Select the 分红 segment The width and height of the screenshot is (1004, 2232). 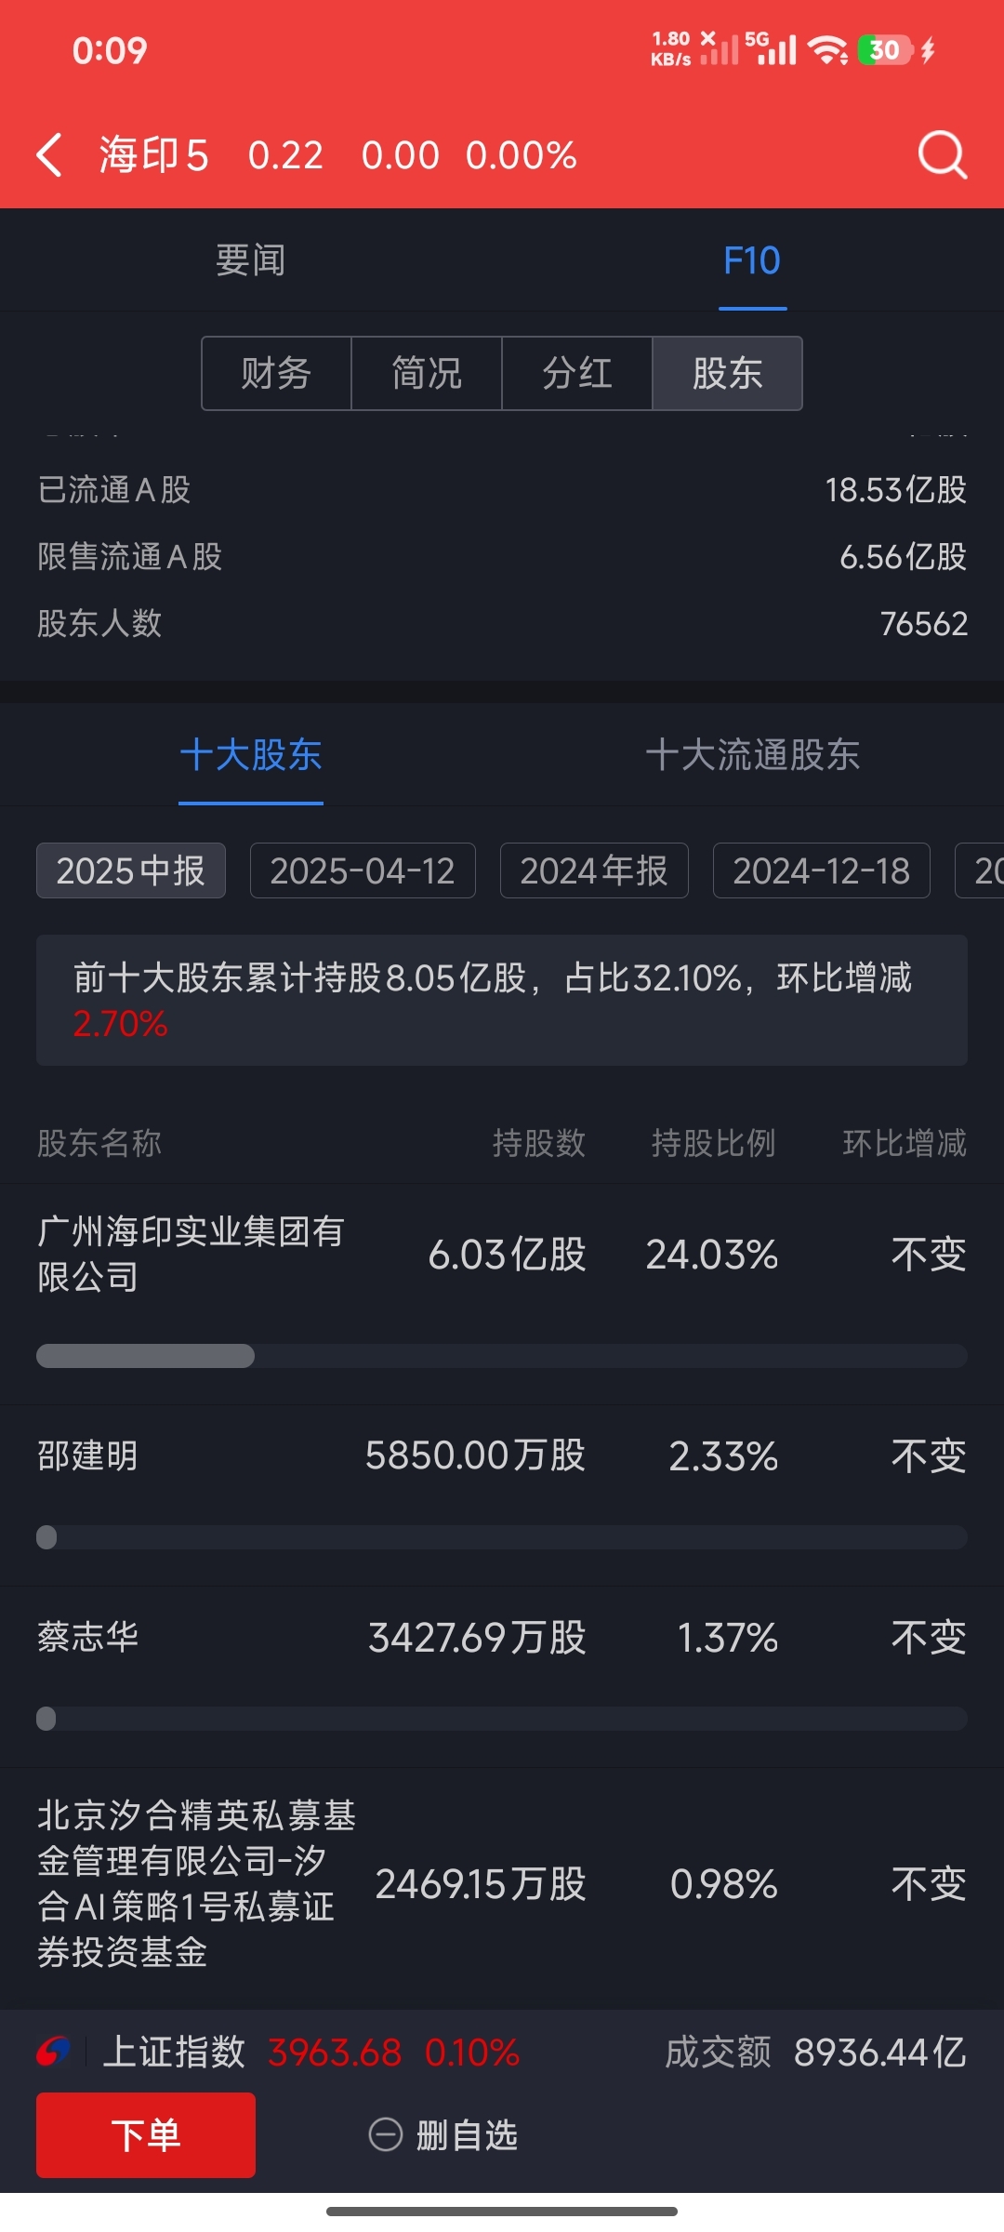tap(577, 373)
